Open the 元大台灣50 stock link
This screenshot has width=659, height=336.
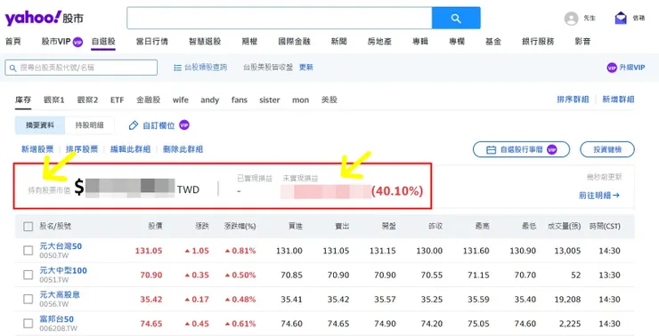coord(61,246)
